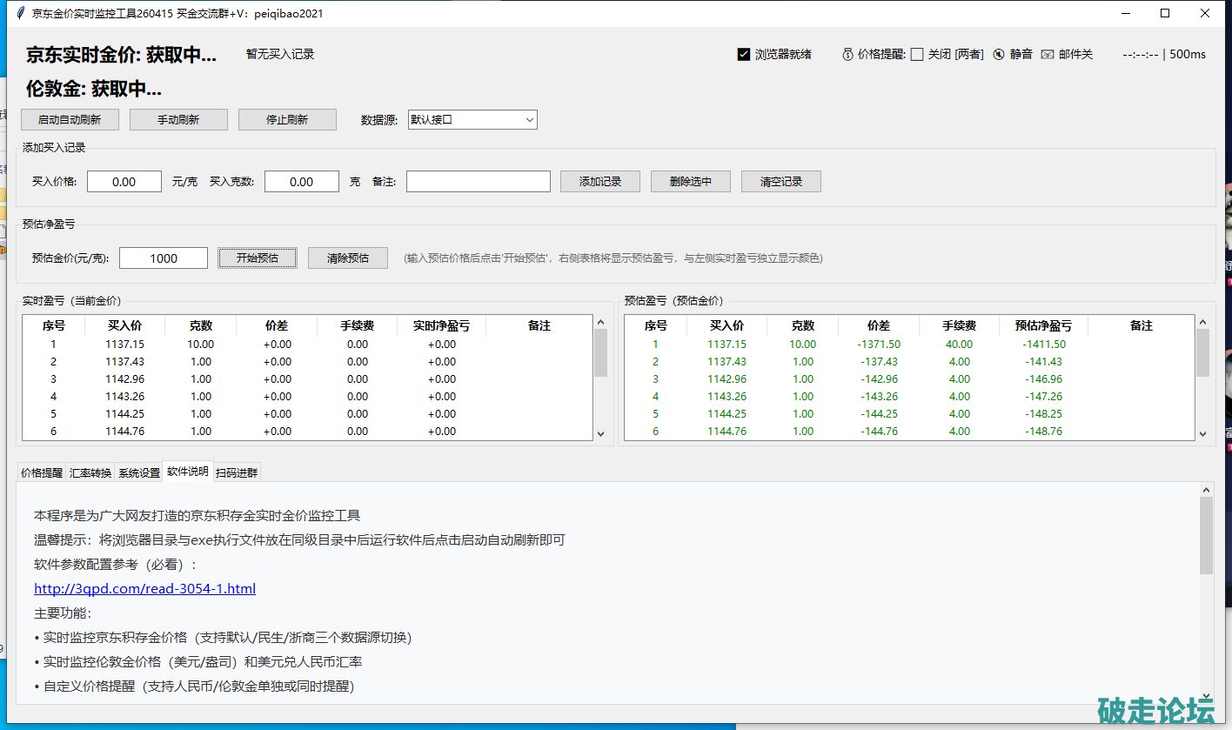Go to the 扫码进群 tab
The width and height of the screenshot is (1232, 730).
(236, 472)
